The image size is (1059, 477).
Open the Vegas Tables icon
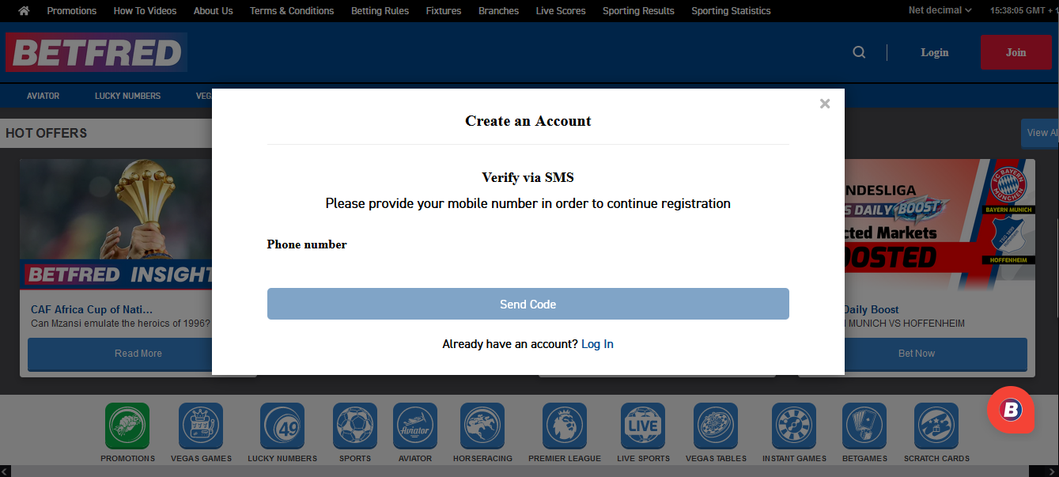coord(716,426)
